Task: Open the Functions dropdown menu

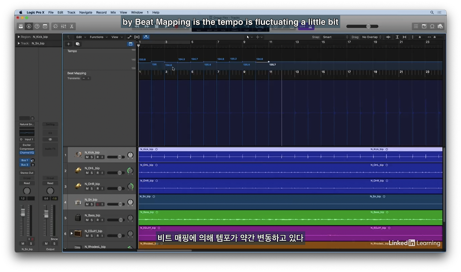Action: [x=98, y=37]
